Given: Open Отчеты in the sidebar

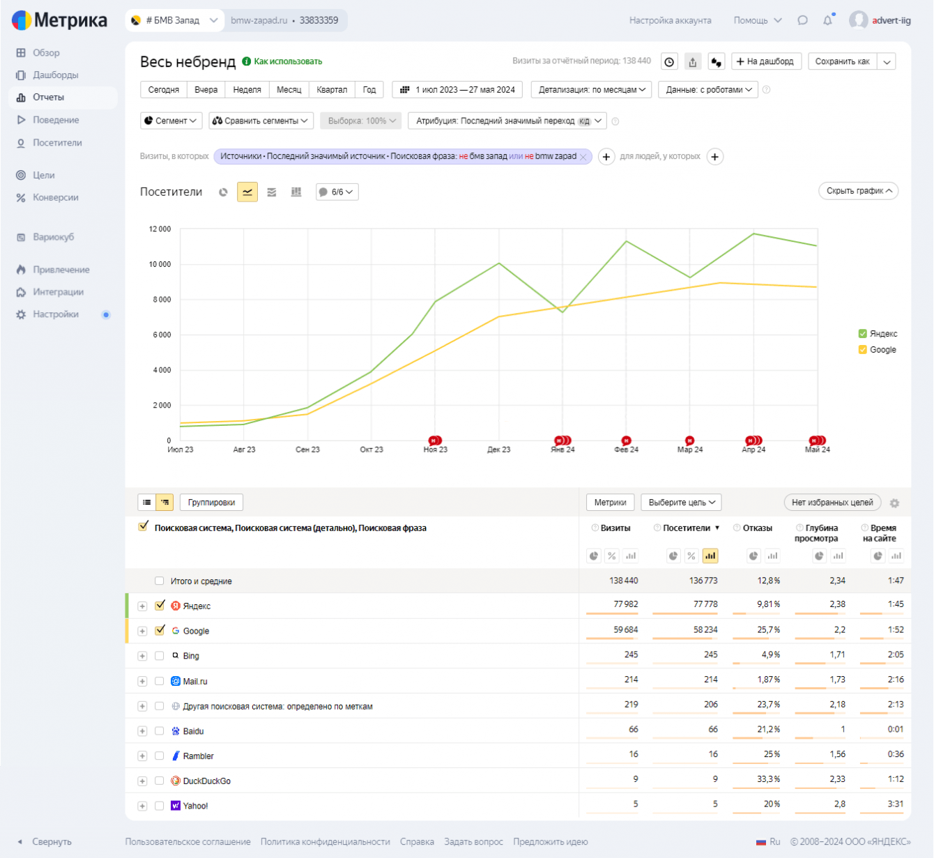Looking at the screenshot, I should click(48, 98).
